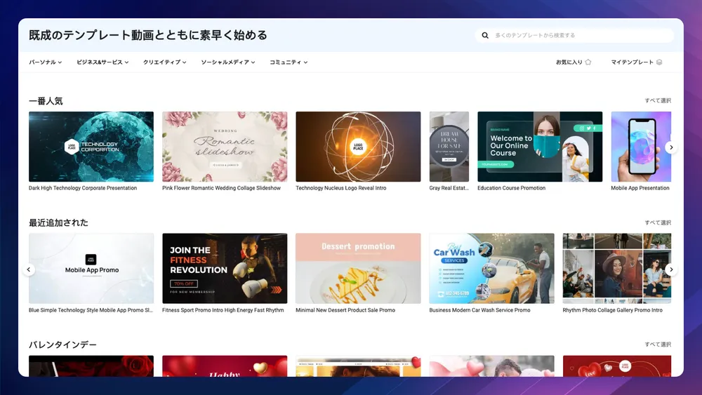Select Pink Flower Romantic Wedding slideshow thumbnail

(225, 147)
